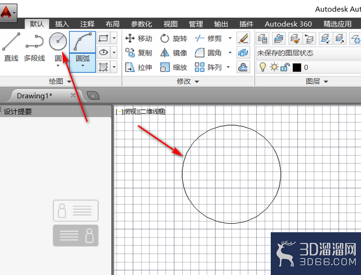Select the Rotate (旋转) tool
This screenshot has width=361, height=275.
click(173, 38)
